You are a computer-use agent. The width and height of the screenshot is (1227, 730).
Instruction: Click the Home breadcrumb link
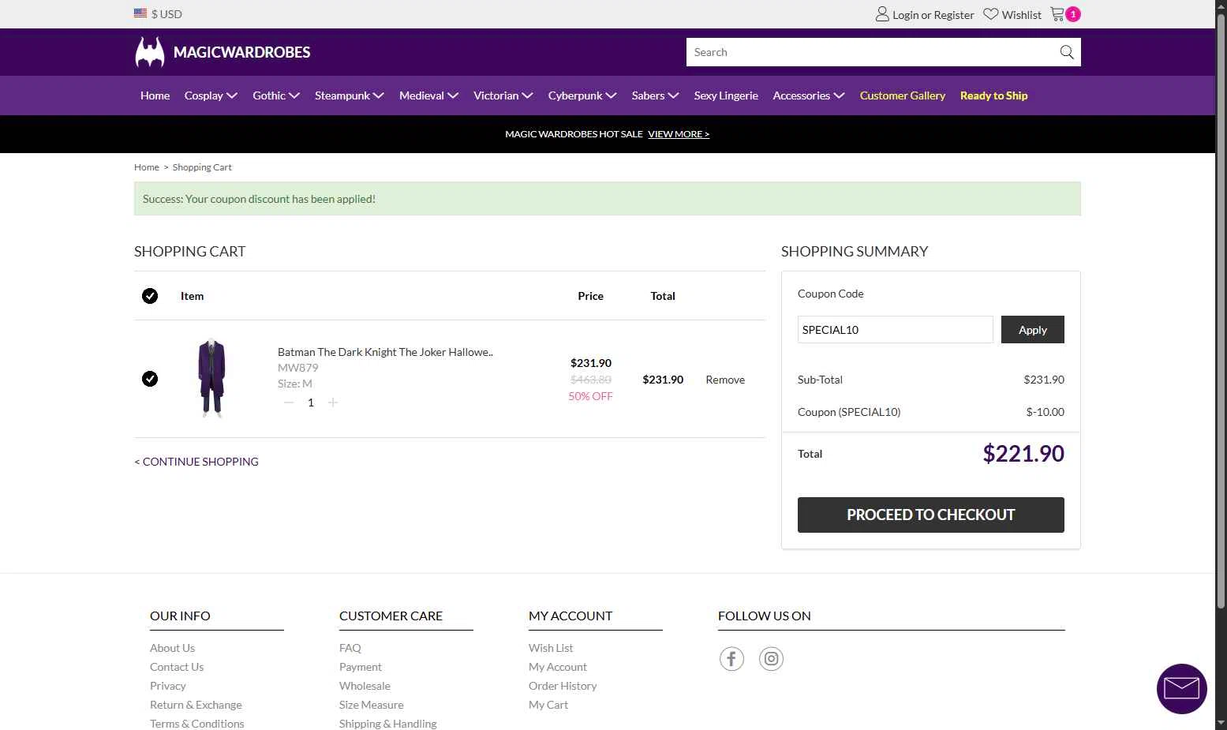[147, 167]
